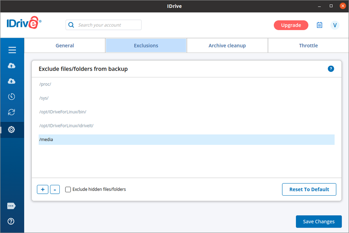Open the Sync icon in sidebar

[12, 112]
